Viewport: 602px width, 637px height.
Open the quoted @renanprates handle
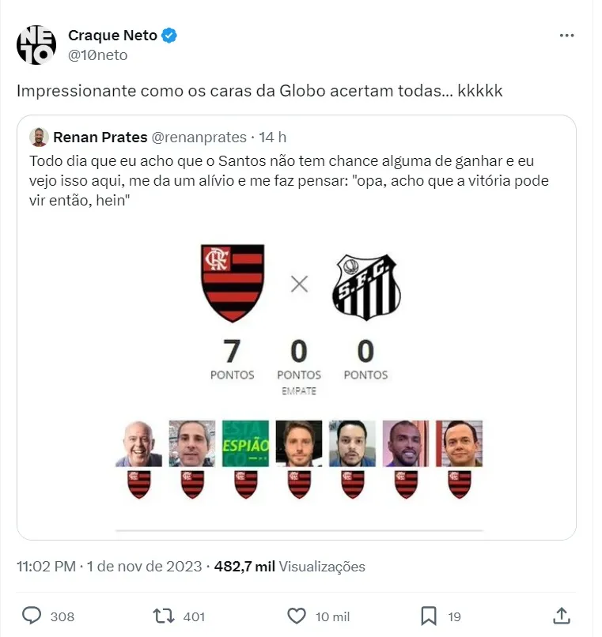click(199, 138)
